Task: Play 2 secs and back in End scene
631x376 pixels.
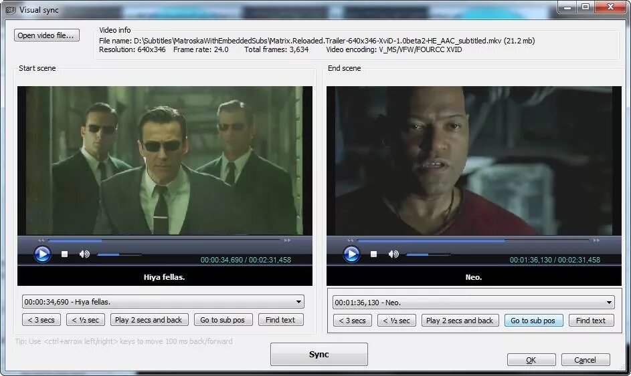Action: [x=460, y=321]
